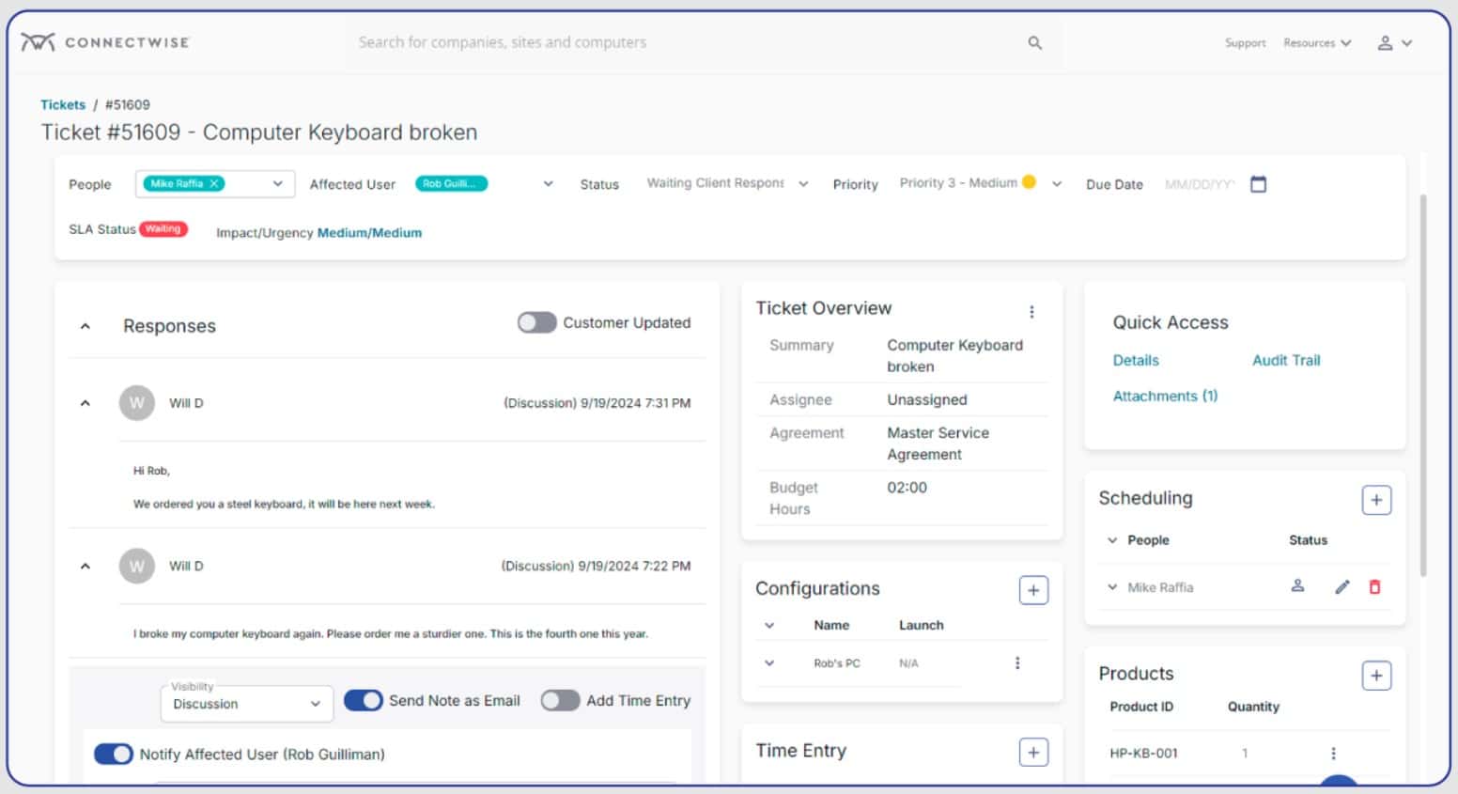Image resolution: width=1458 pixels, height=794 pixels.
Task: Click the Due Date input field
Action: tap(1200, 184)
